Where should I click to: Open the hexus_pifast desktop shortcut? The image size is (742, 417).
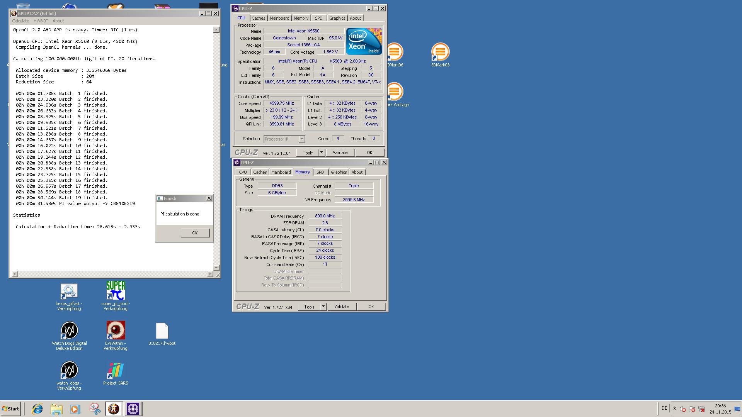(69, 297)
